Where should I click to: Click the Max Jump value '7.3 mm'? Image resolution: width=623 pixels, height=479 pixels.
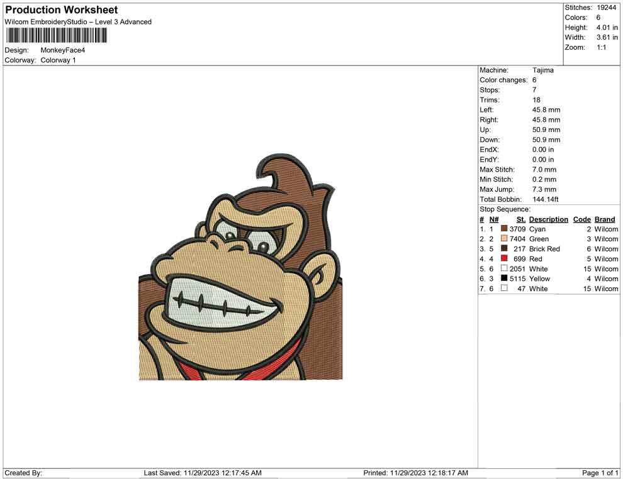tap(544, 189)
